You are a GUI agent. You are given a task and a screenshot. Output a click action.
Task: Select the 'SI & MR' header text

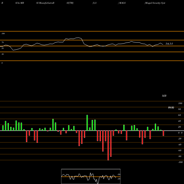click(x=20, y=3)
